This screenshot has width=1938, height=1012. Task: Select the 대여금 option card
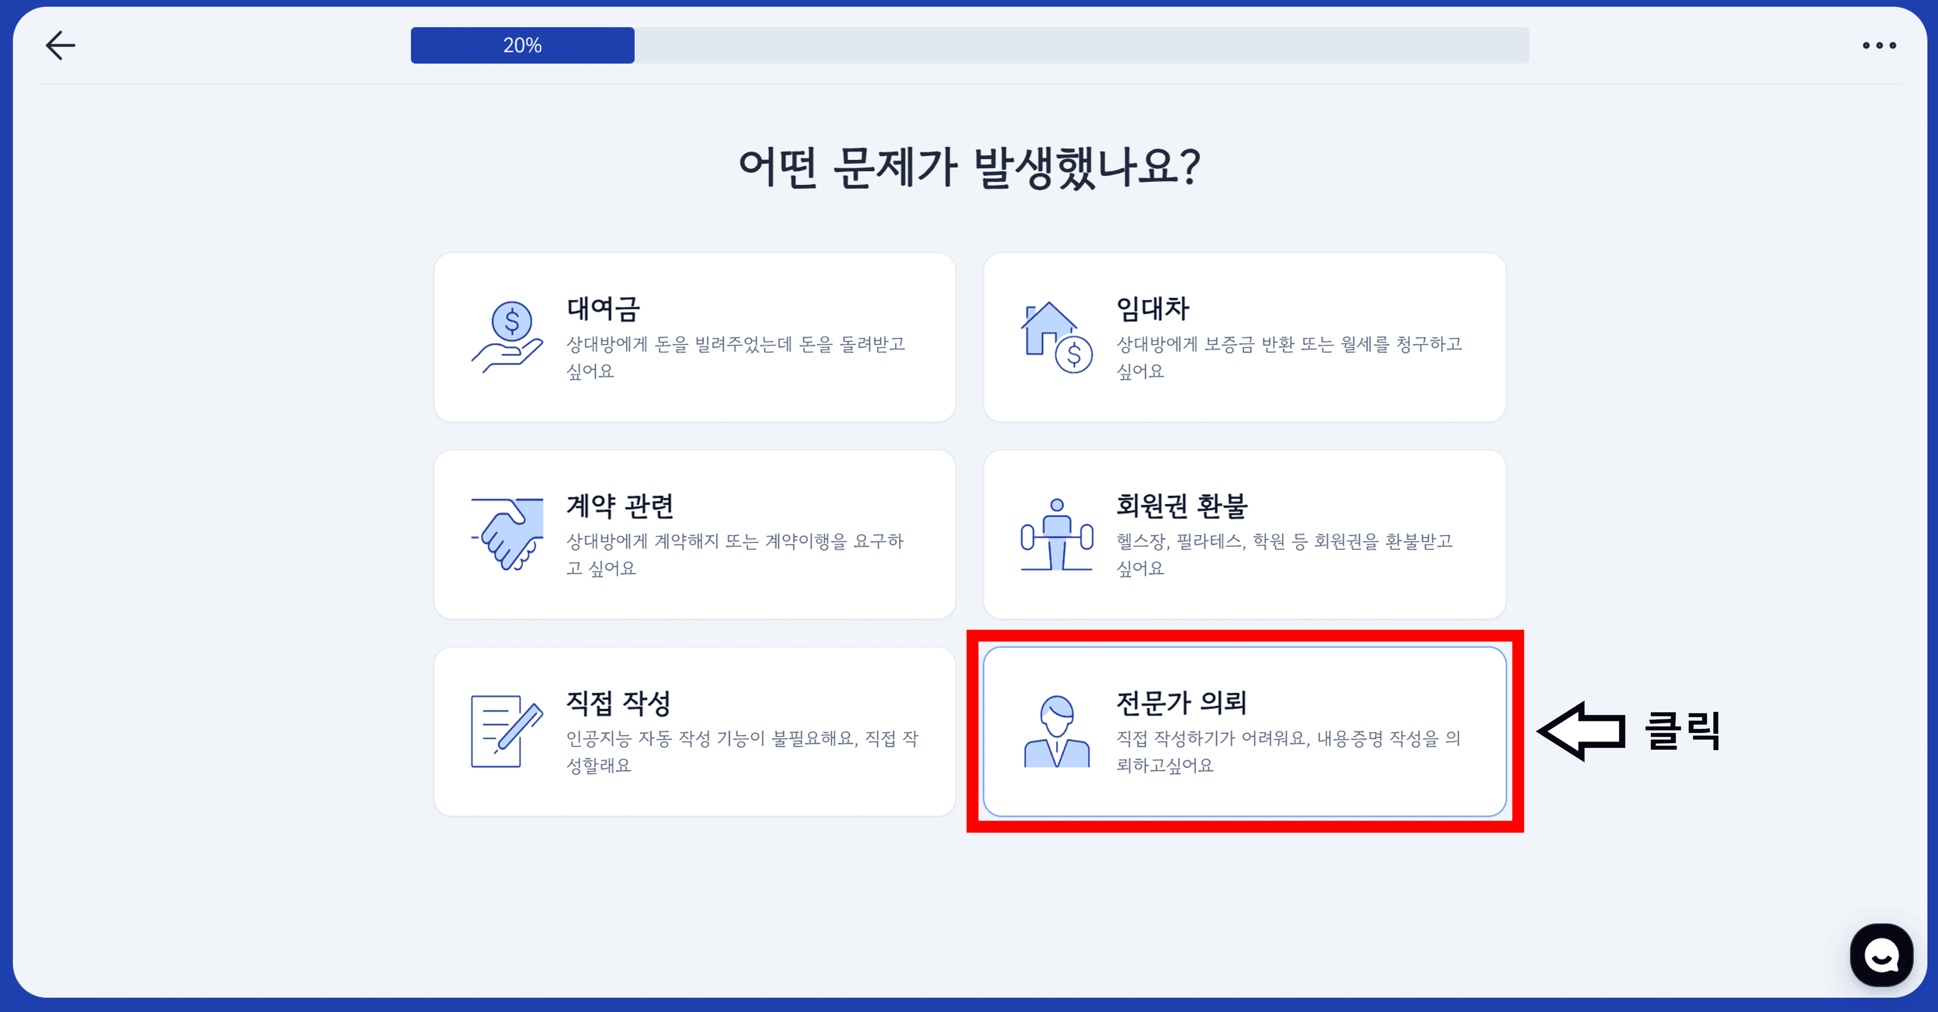pyautogui.click(x=693, y=338)
